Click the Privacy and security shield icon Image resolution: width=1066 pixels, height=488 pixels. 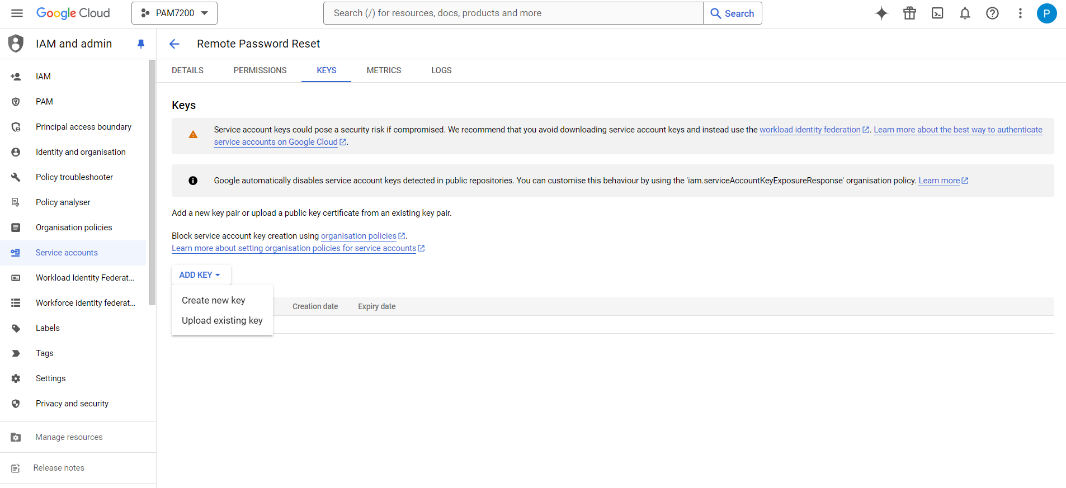click(x=16, y=404)
